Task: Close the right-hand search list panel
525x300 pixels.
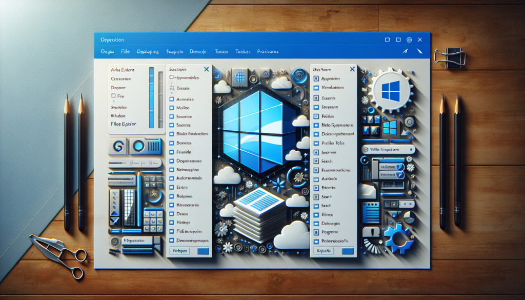Action: coord(352,69)
